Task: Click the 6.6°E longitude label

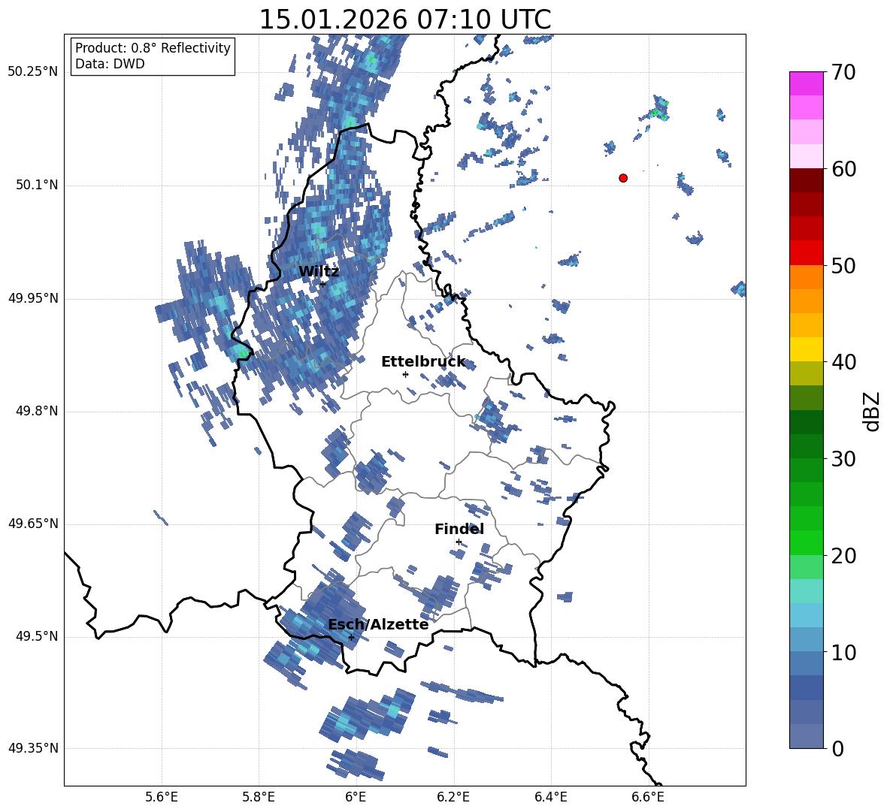Action: point(648,797)
